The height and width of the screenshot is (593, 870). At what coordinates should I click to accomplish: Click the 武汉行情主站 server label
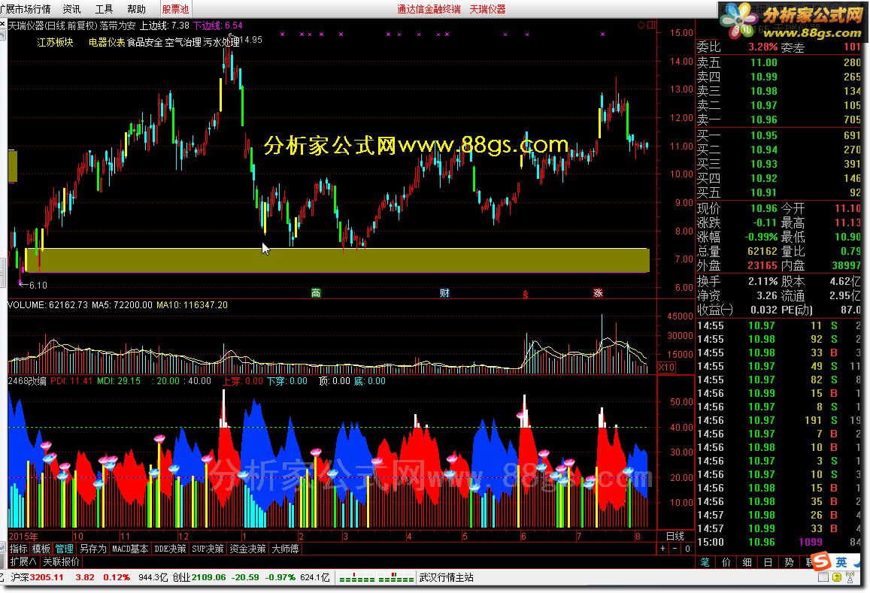click(446, 577)
